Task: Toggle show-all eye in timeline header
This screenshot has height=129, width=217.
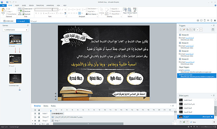Action: click(35, 110)
